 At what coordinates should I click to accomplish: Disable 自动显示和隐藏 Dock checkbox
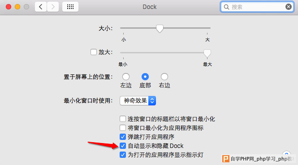[x=123, y=146]
